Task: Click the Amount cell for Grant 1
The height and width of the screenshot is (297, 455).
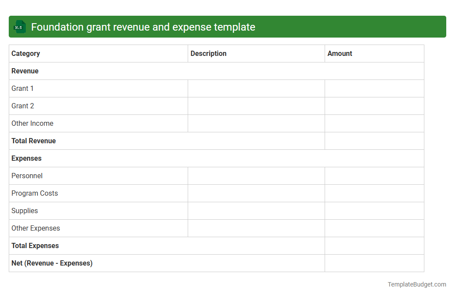Action: [x=374, y=88]
